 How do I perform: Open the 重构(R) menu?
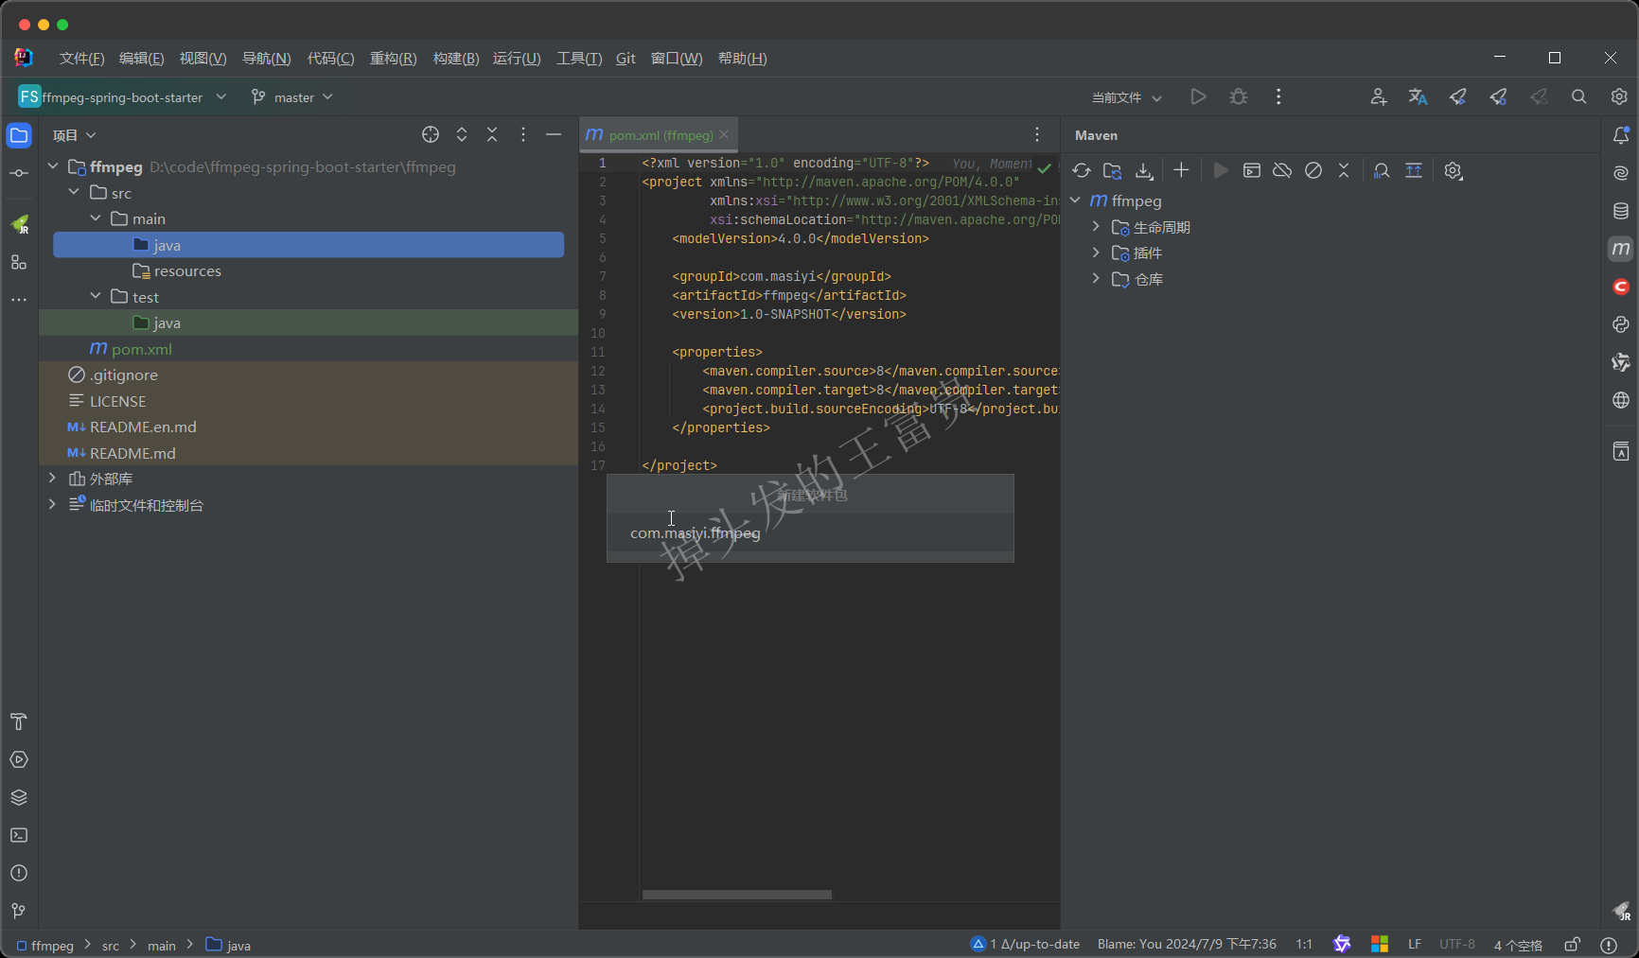pyautogui.click(x=394, y=58)
